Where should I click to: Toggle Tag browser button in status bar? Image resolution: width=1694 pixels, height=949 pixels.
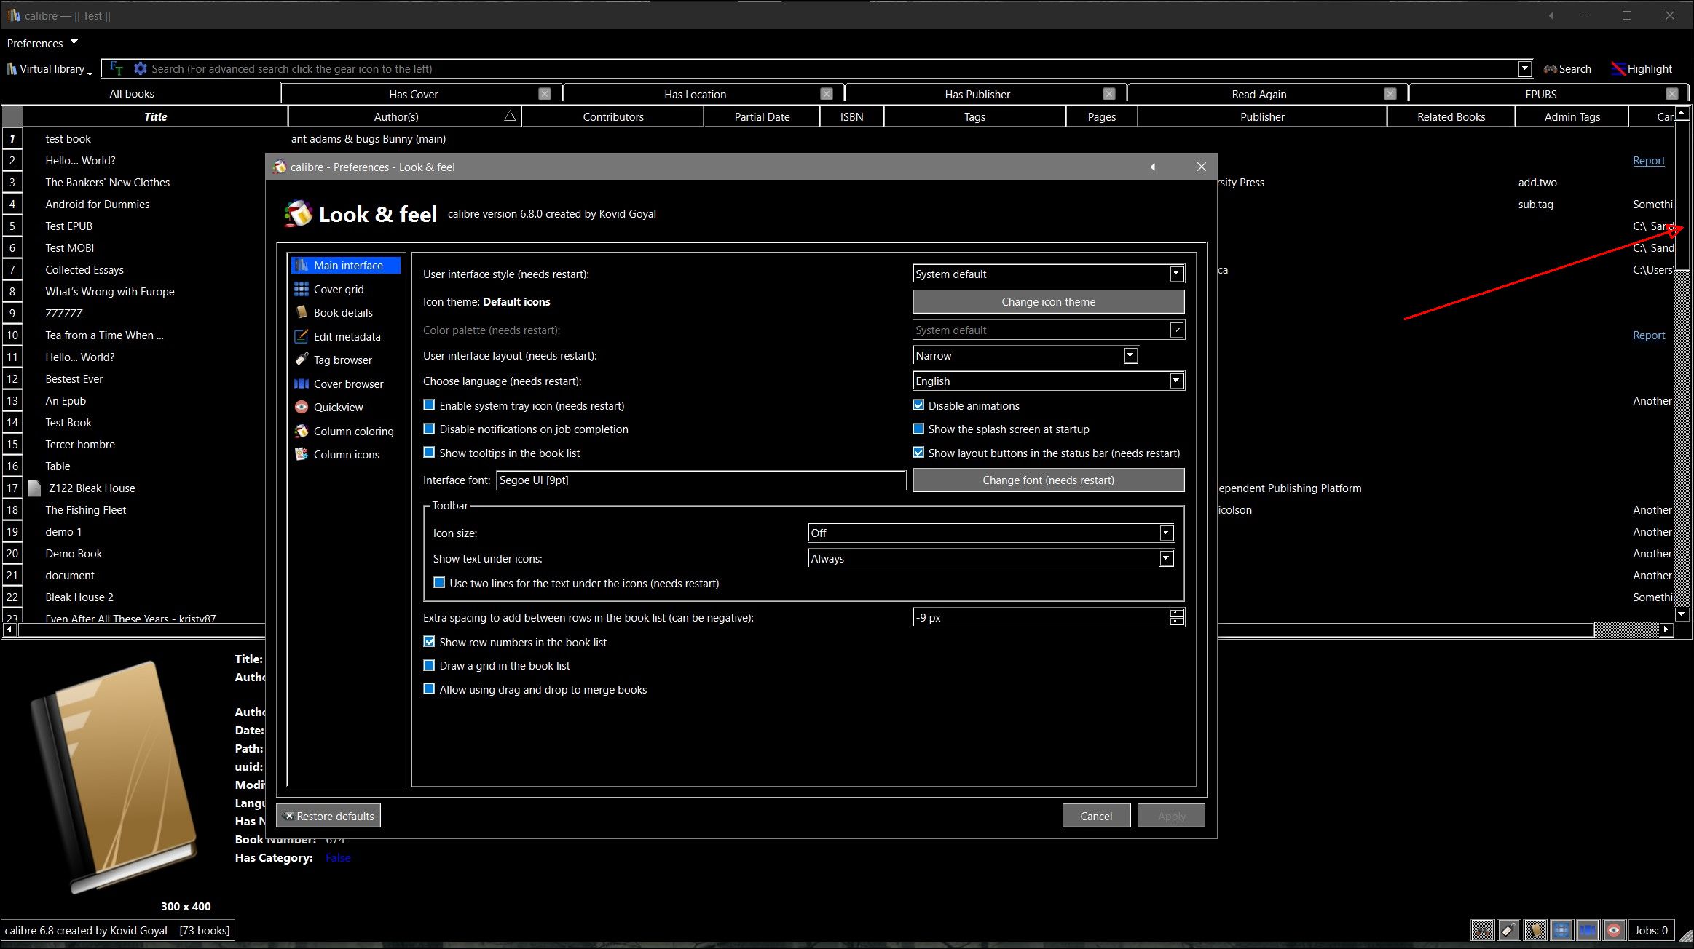pyautogui.click(x=1508, y=930)
